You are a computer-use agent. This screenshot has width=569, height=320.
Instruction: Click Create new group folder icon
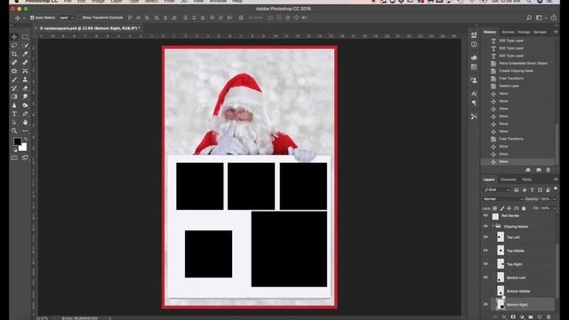[x=531, y=317]
